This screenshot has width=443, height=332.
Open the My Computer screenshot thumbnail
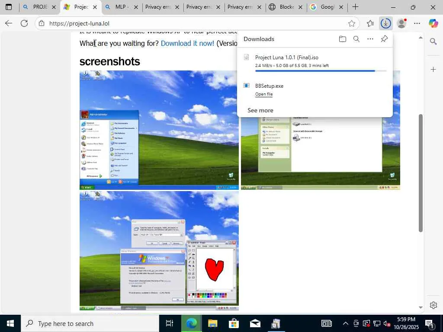pyautogui.click(x=321, y=153)
